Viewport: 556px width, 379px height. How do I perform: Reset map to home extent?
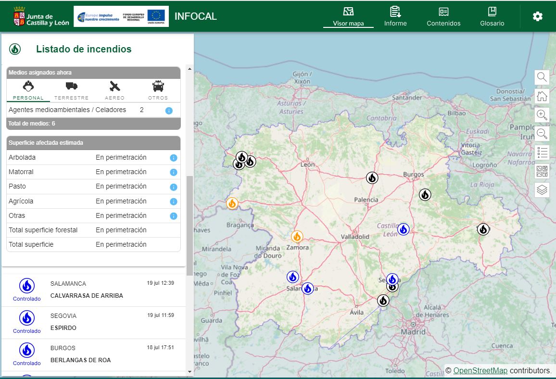pyautogui.click(x=542, y=96)
